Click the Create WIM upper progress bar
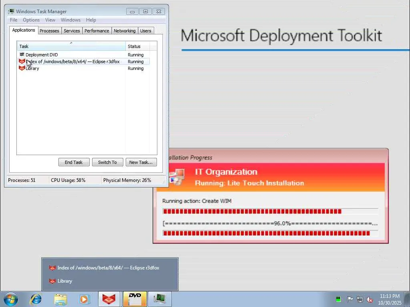Viewport: 410px width, 307px height. point(270,211)
